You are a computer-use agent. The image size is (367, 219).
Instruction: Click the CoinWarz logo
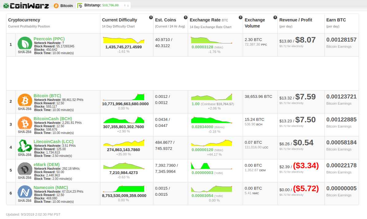[x=26, y=6]
